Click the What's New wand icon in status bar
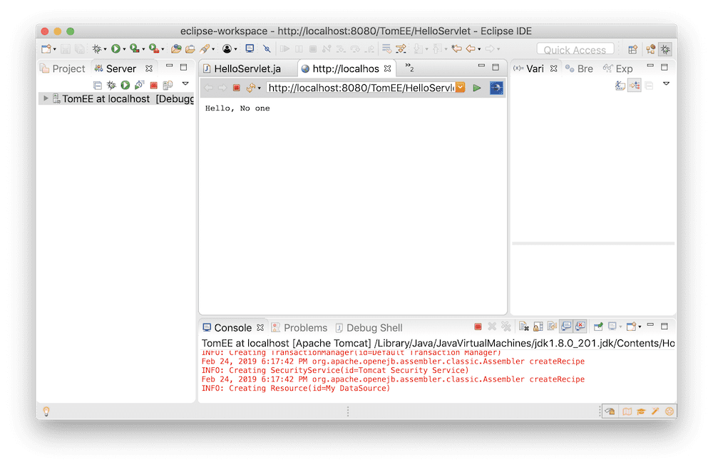 [x=655, y=411]
